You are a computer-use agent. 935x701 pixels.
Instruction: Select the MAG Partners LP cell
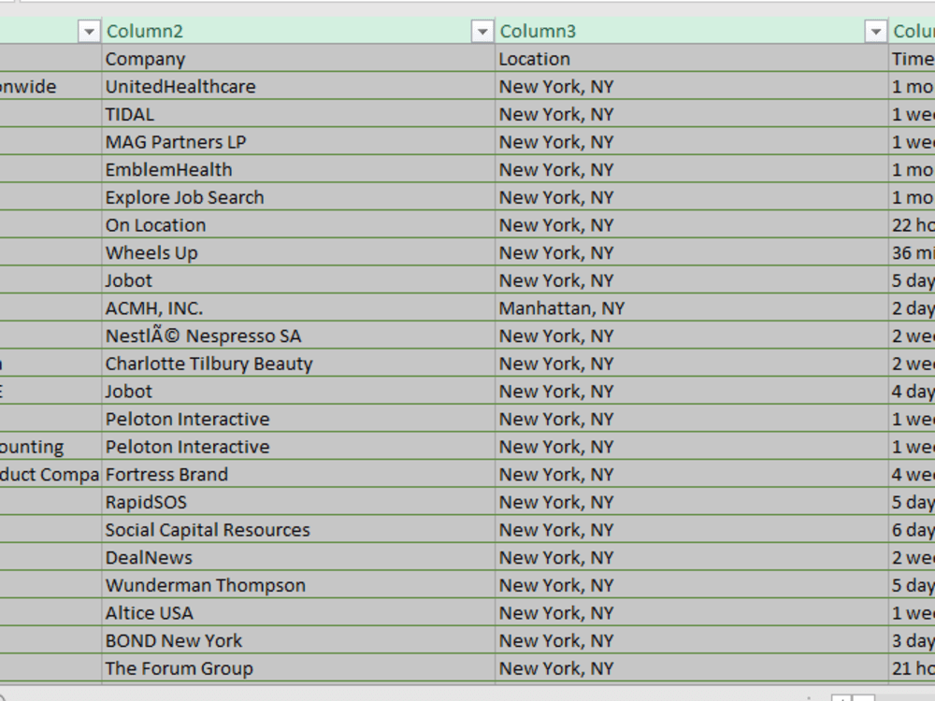tap(298, 142)
